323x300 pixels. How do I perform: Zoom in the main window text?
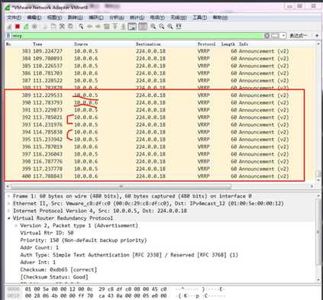click(x=153, y=27)
